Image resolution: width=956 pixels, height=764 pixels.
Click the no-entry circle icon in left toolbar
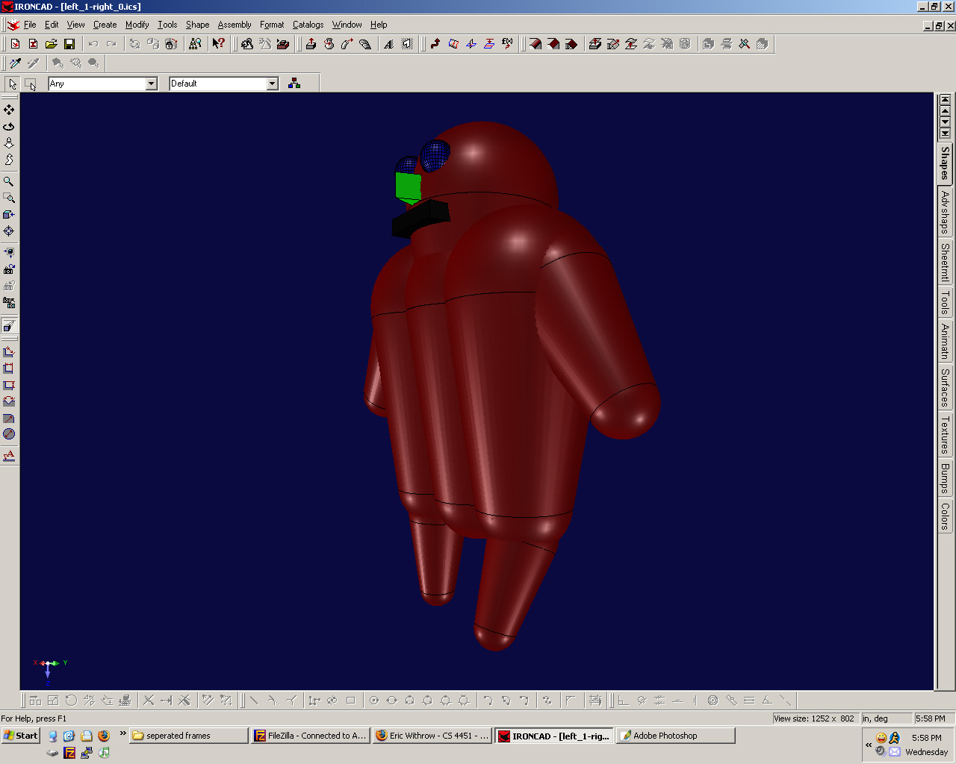9,434
